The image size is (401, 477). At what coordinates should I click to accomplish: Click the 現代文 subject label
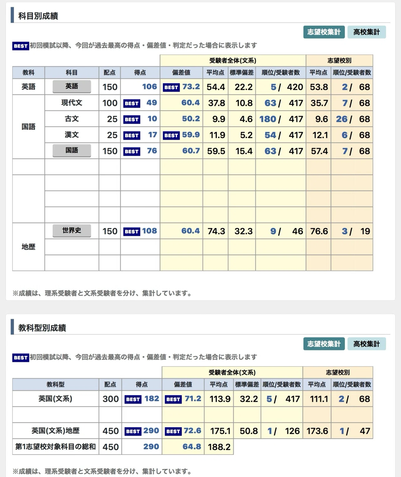pos(72,103)
